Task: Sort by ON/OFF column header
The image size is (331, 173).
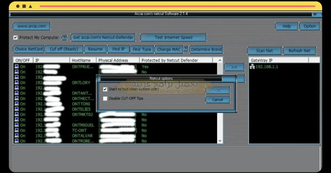Action: coord(23,60)
